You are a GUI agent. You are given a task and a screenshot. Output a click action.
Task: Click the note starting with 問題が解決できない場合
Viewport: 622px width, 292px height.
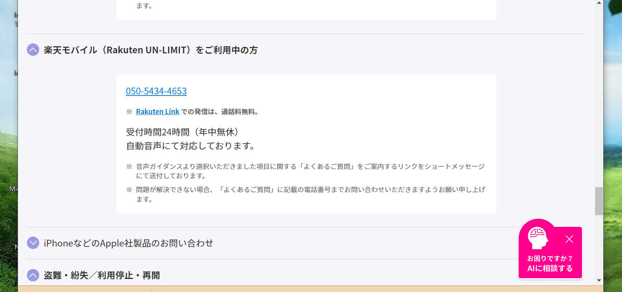[311, 194]
